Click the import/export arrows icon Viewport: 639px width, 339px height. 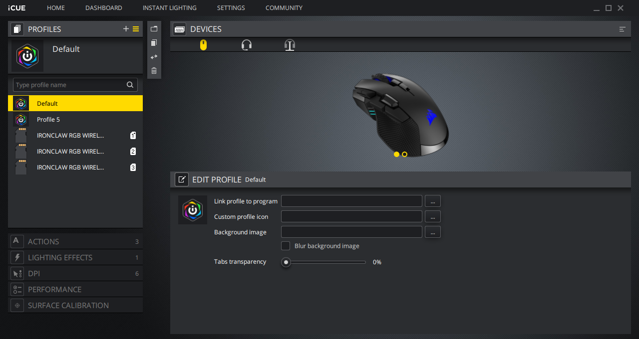click(154, 57)
